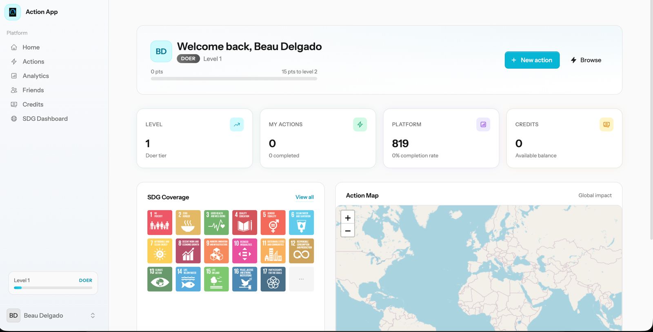Zoom out on the Action Map
Image resolution: width=653 pixels, height=332 pixels.
point(348,231)
